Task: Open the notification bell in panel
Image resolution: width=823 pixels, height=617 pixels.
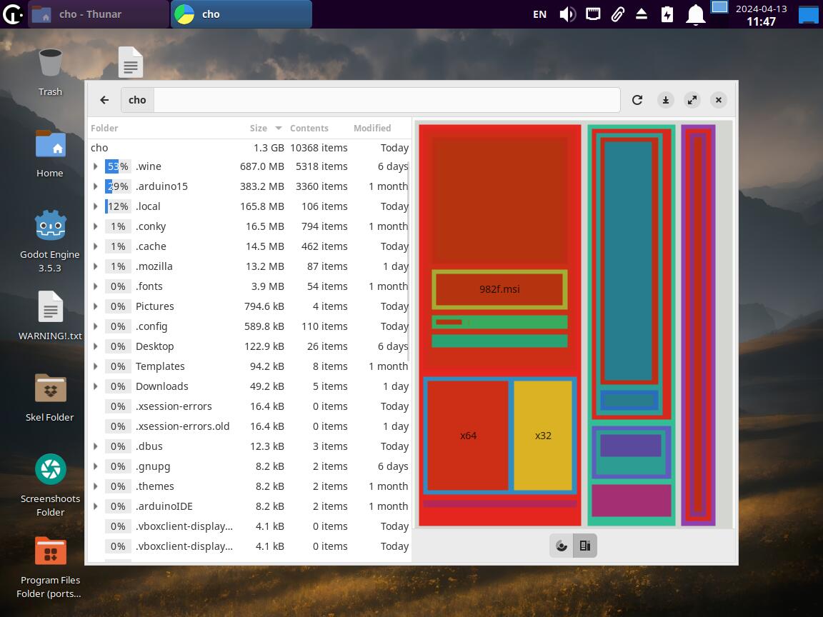Action: 695,14
